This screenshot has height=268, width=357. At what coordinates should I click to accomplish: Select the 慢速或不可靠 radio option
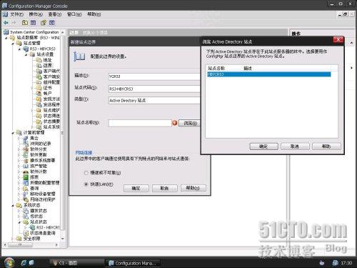click(x=86, y=173)
